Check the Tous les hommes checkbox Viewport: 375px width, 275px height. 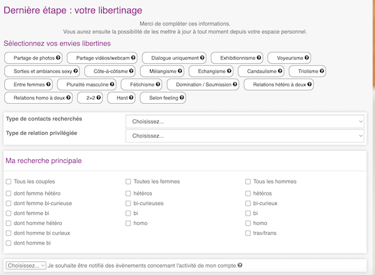point(248,182)
